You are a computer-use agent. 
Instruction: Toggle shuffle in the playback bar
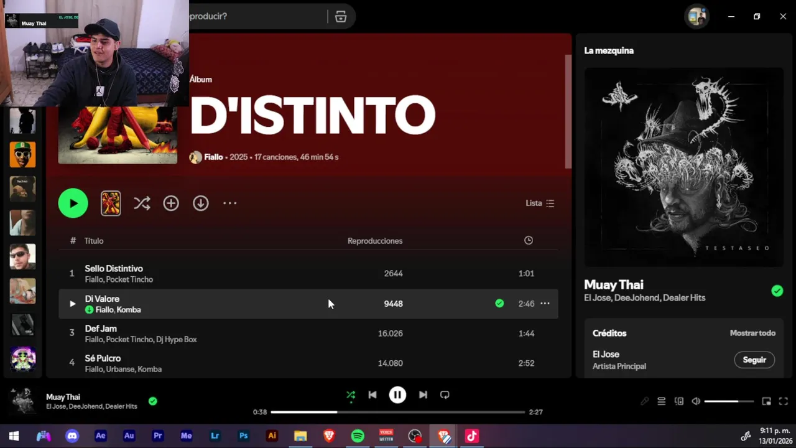coord(351,394)
